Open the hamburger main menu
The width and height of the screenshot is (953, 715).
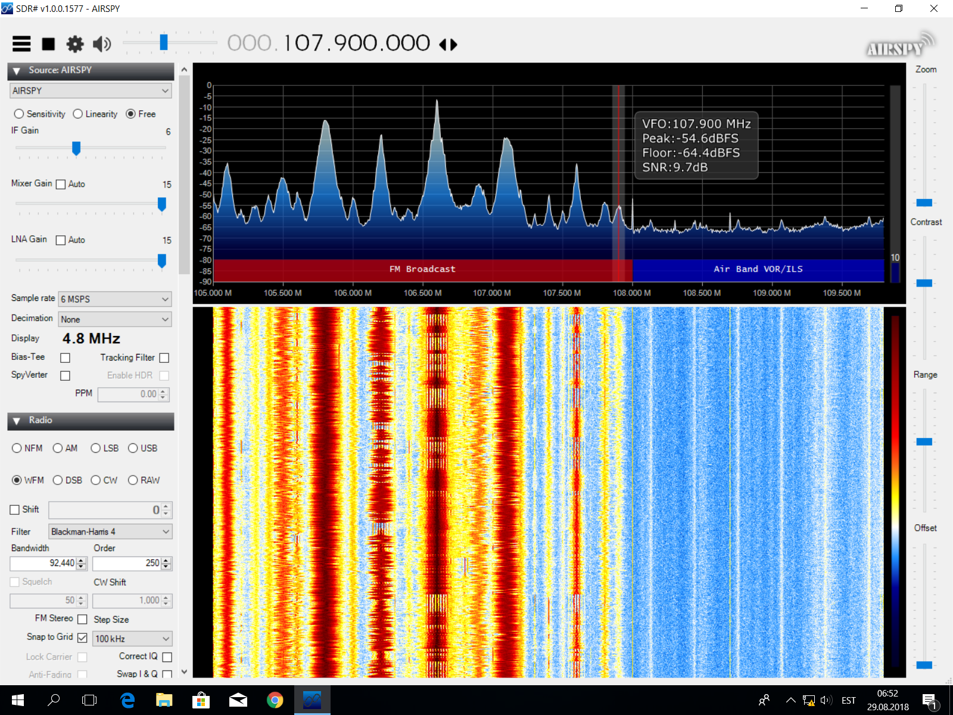click(21, 43)
